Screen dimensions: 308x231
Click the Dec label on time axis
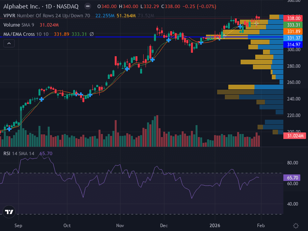pyautogui.click(x=164, y=226)
